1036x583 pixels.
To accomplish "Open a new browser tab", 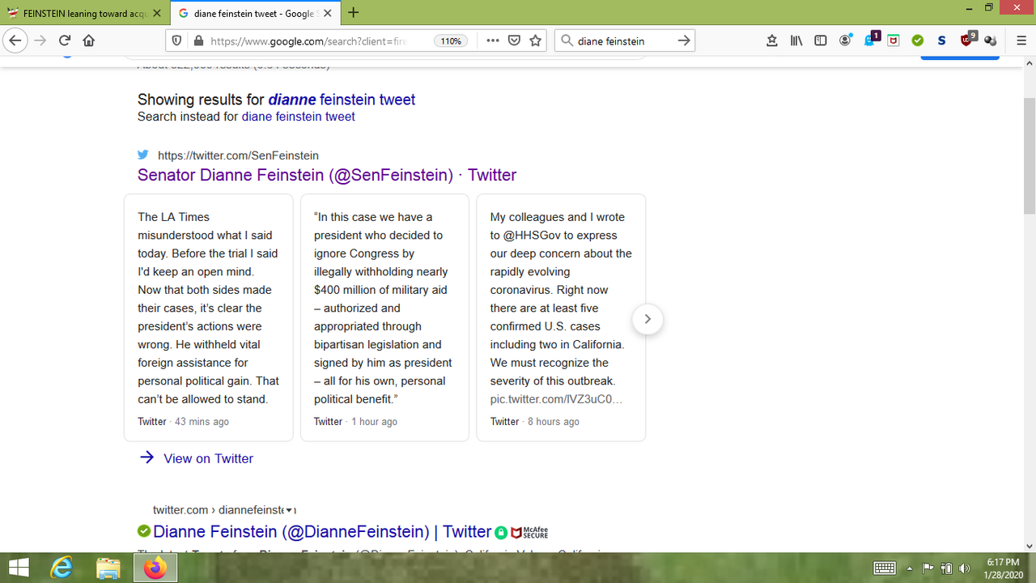I will [354, 13].
